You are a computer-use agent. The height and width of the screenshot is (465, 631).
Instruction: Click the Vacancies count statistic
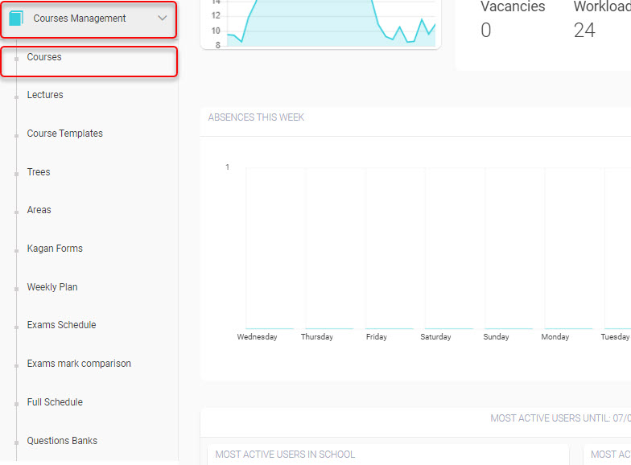tap(486, 31)
